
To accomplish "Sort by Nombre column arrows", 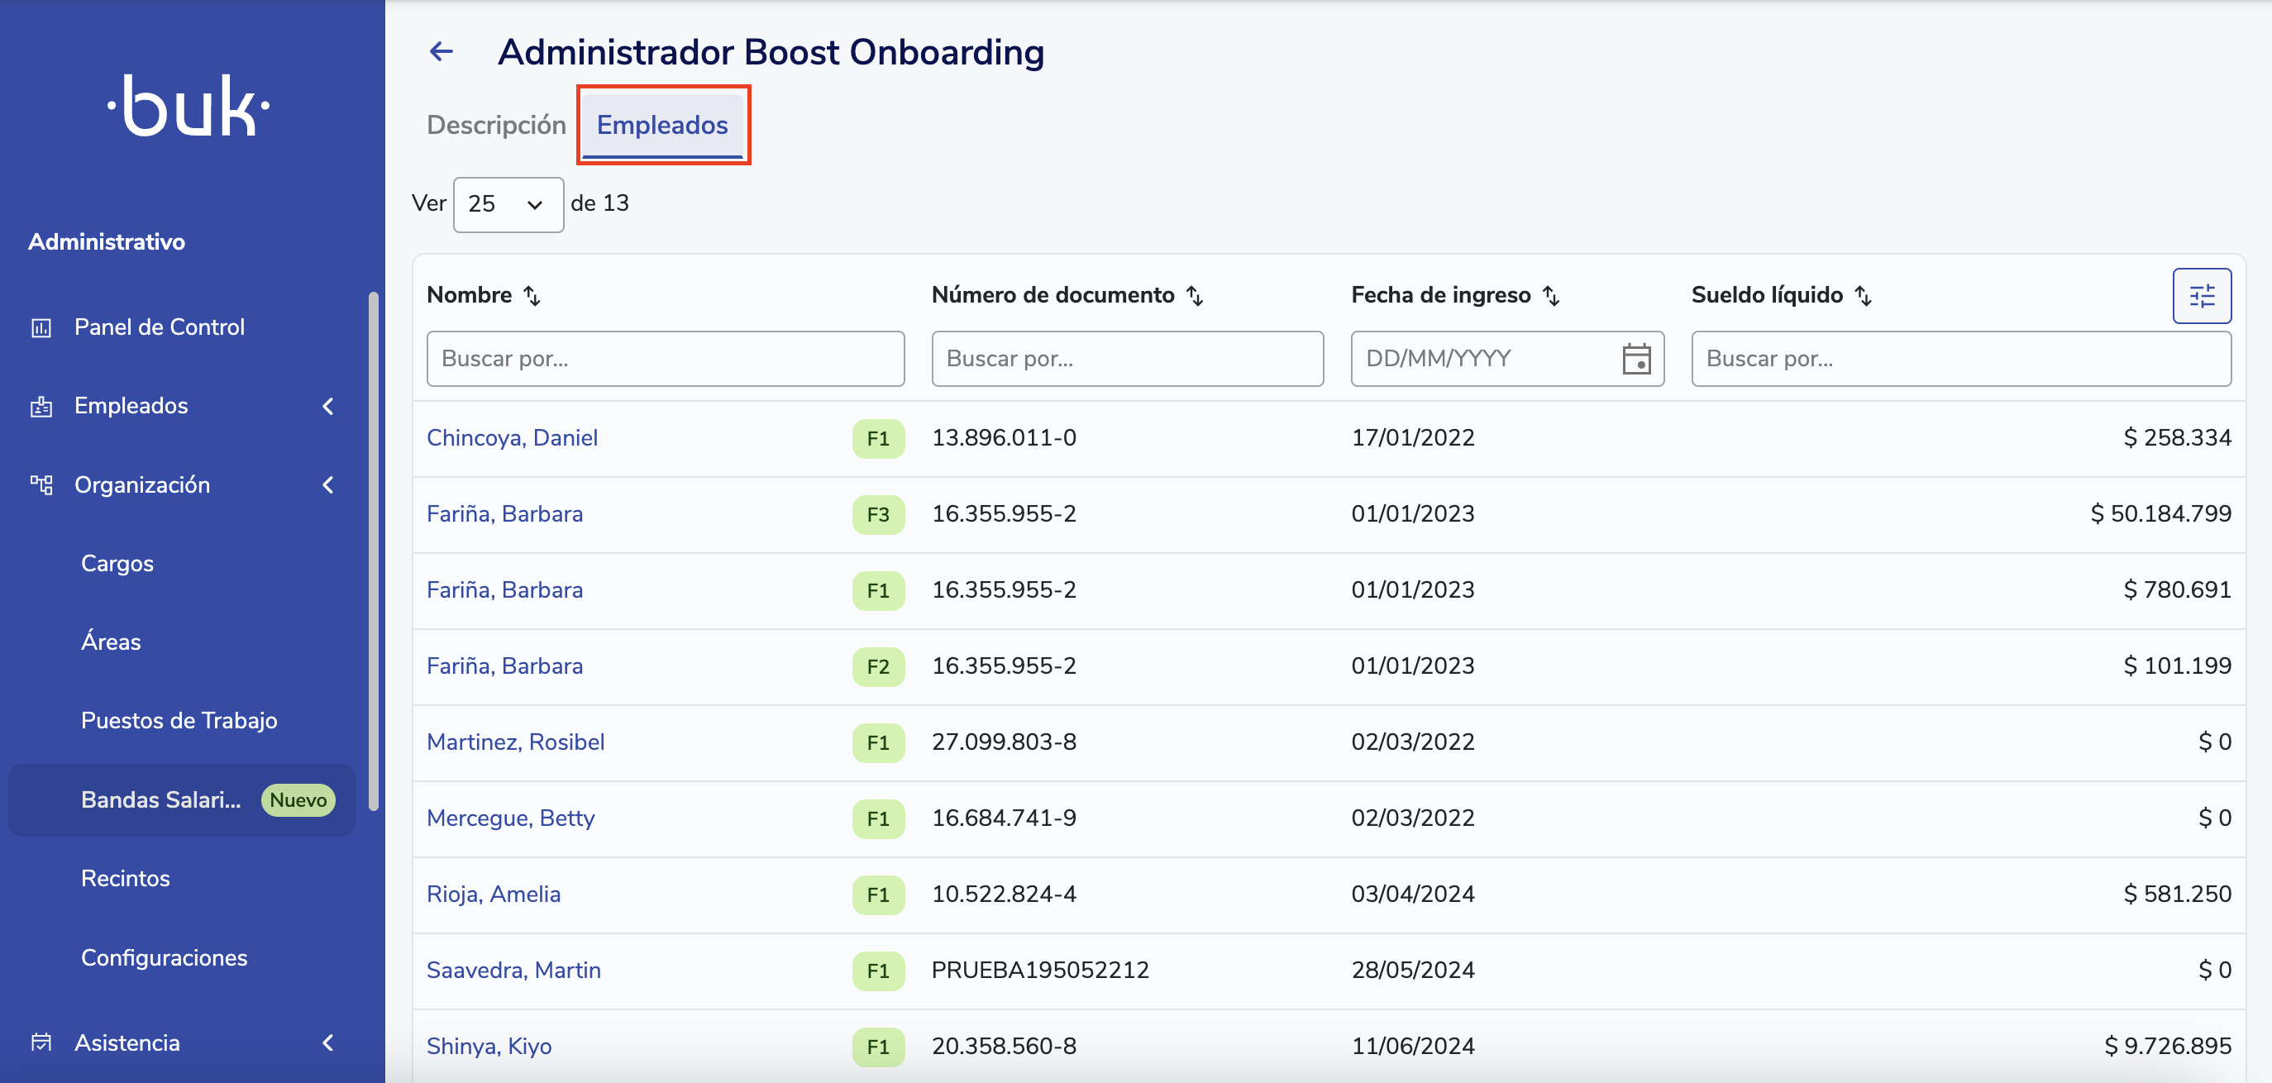I will 532,295.
